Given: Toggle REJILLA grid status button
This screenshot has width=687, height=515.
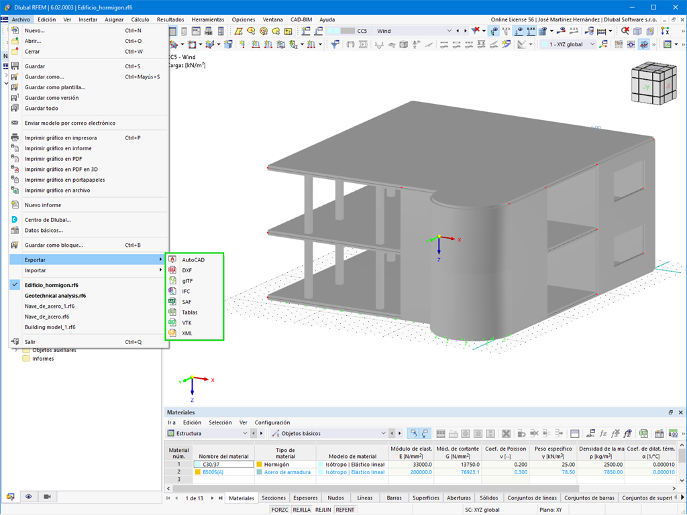Looking at the screenshot, I should [x=301, y=510].
